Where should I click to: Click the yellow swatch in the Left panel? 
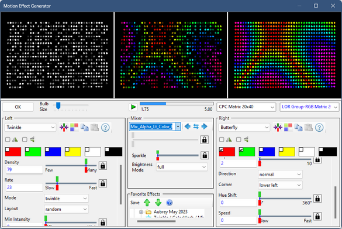point(73,152)
